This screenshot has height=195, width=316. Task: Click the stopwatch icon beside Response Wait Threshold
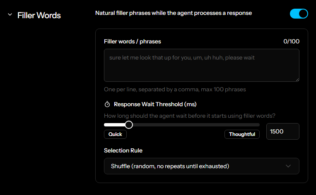click(x=107, y=104)
